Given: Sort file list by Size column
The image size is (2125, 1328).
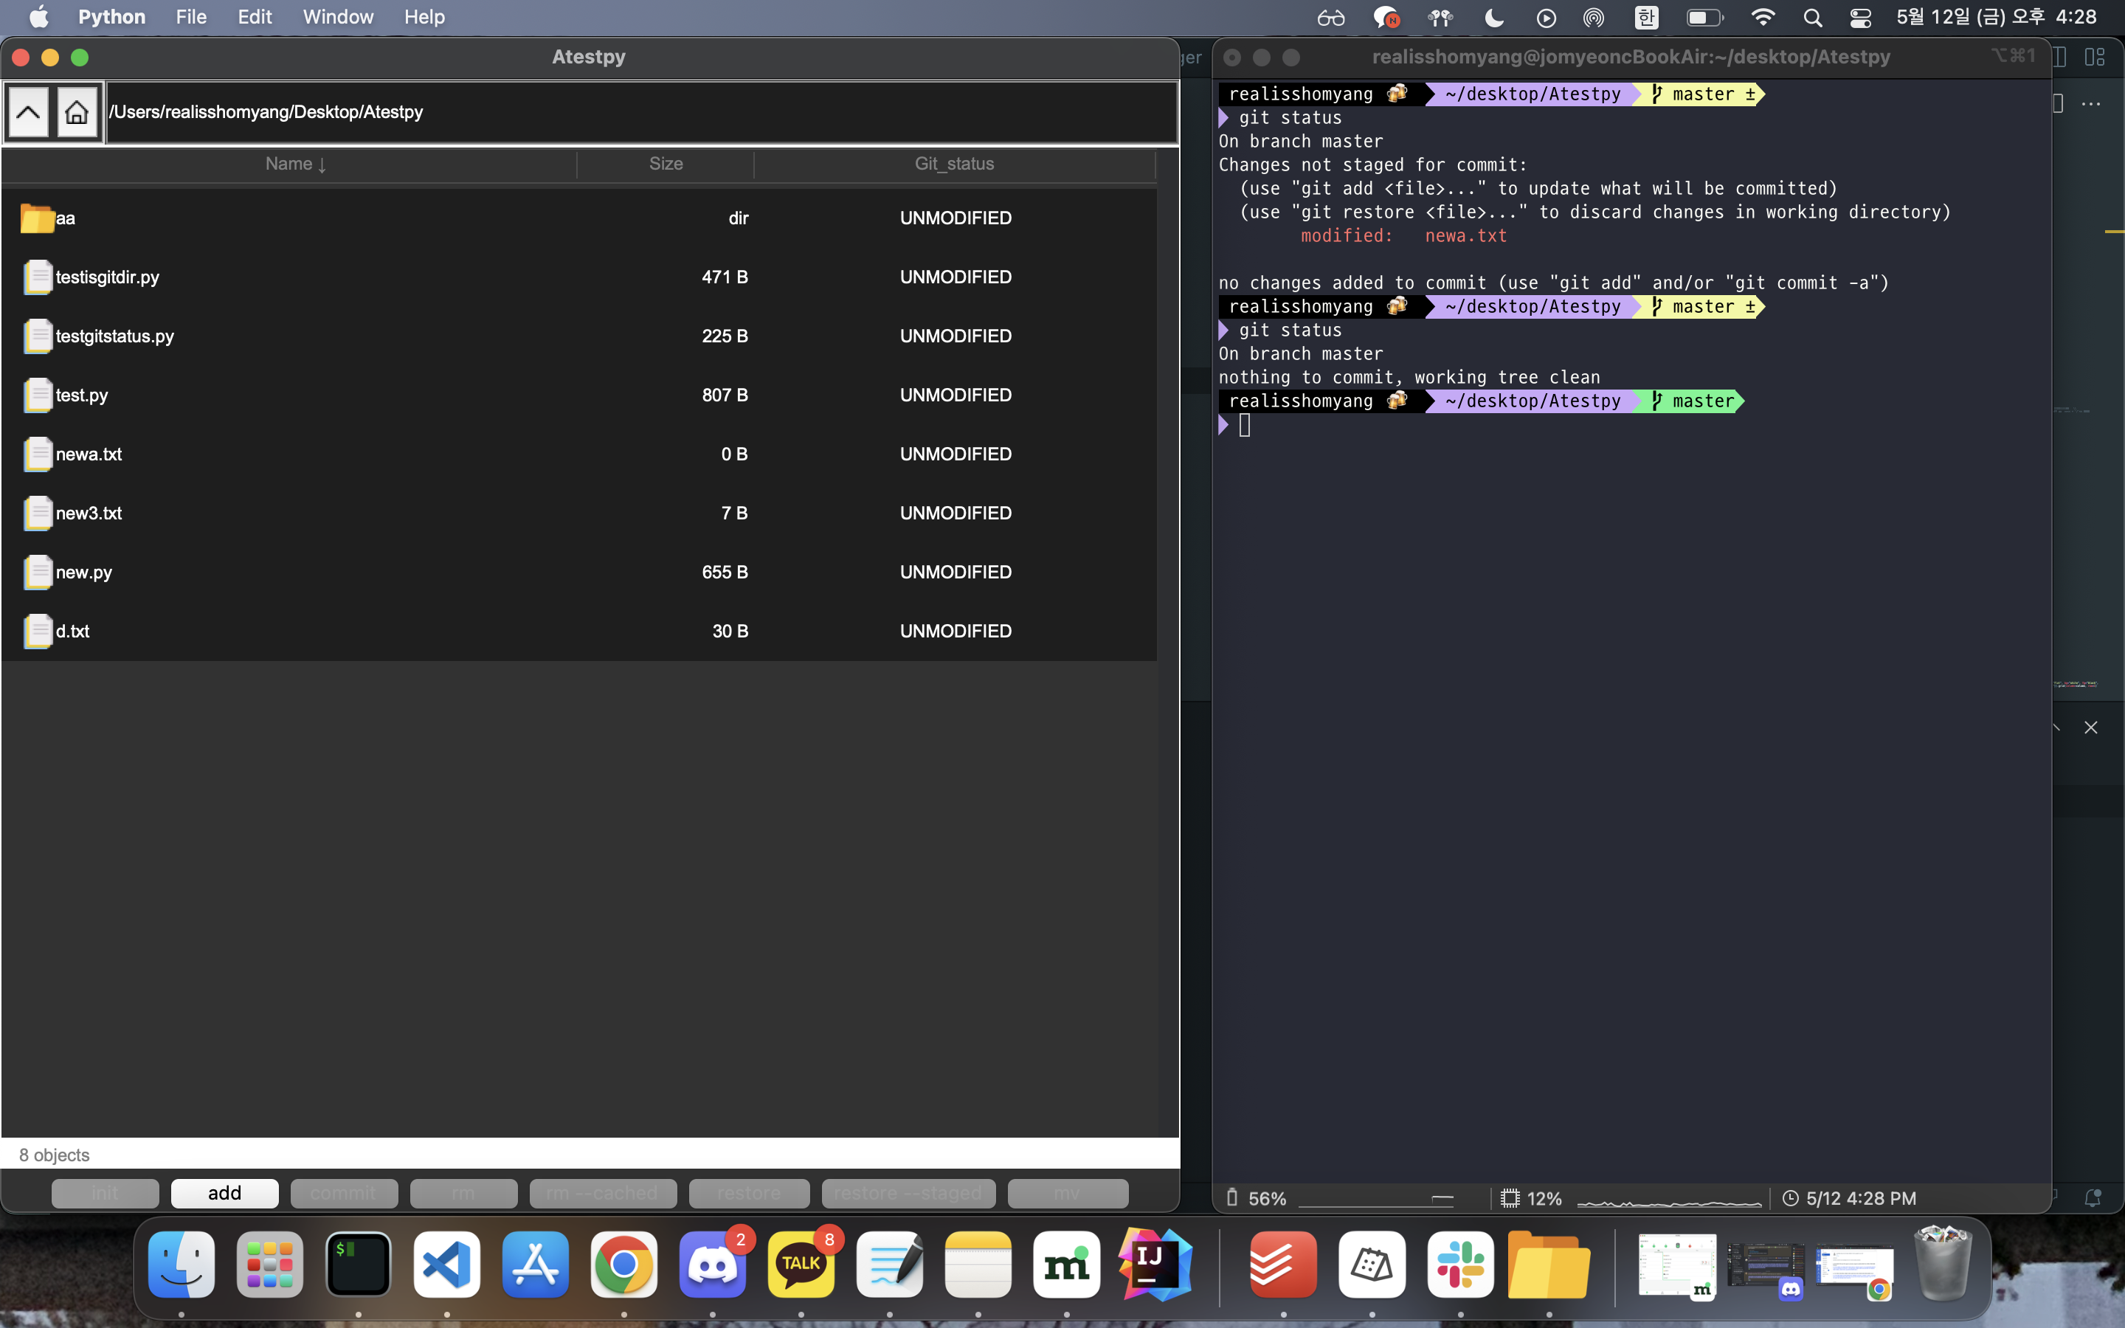Looking at the screenshot, I should [666, 165].
